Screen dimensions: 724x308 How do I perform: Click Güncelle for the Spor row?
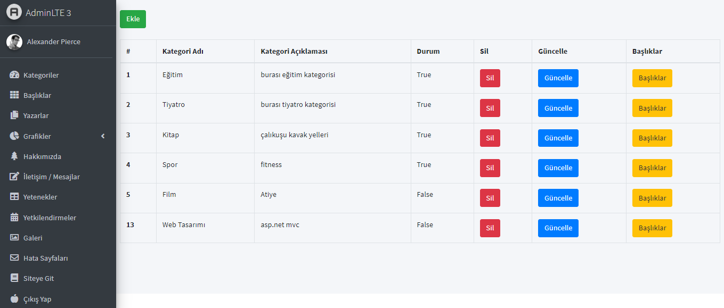(558, 168)
